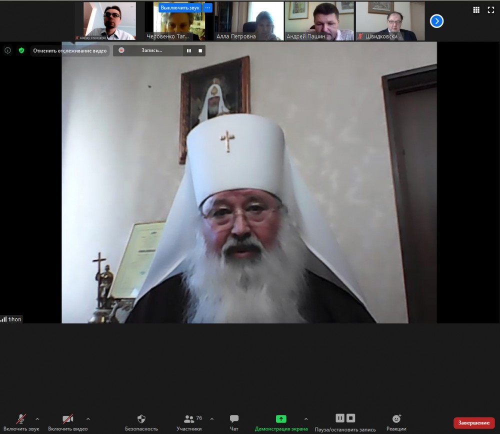
Task: Start screen sharing with Демонстрация экрана
Action: click(x=281, y=419)
